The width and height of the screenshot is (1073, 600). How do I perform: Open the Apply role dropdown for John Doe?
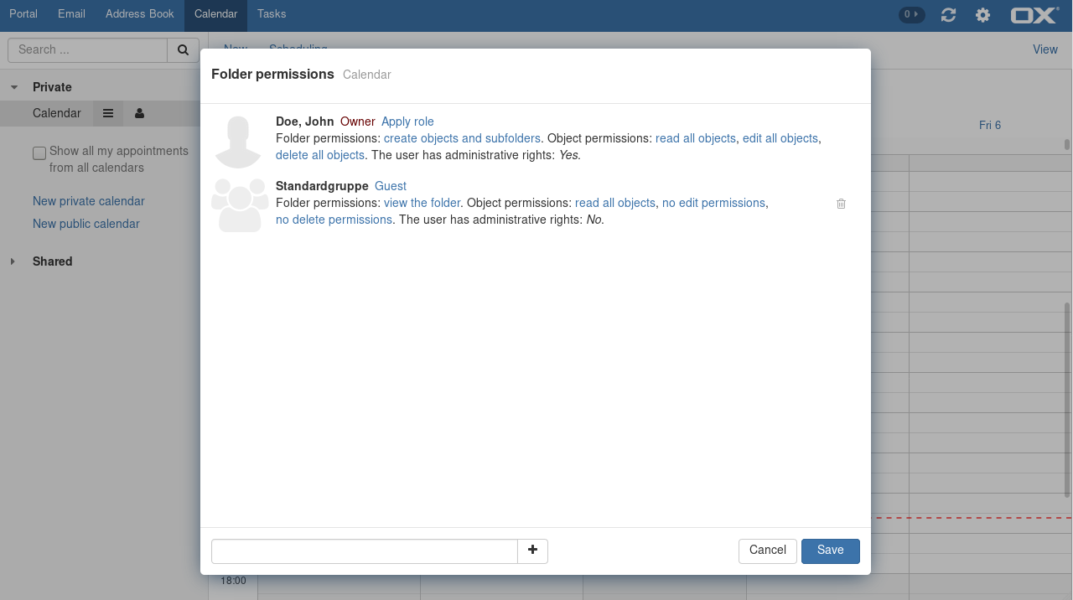[x=407, y=122]
